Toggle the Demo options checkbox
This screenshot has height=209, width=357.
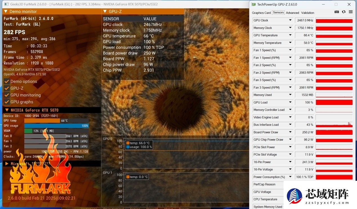pyautogui.click(x=7, y=82)
